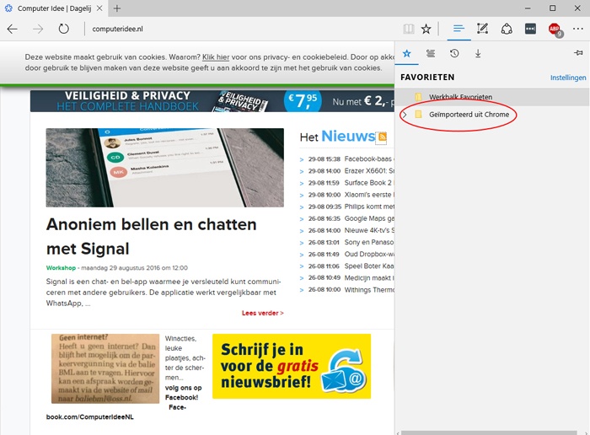Open the RSS feed icon next to Nieuws
Viewport: 590px width, 435px height.
pos(382,137)
